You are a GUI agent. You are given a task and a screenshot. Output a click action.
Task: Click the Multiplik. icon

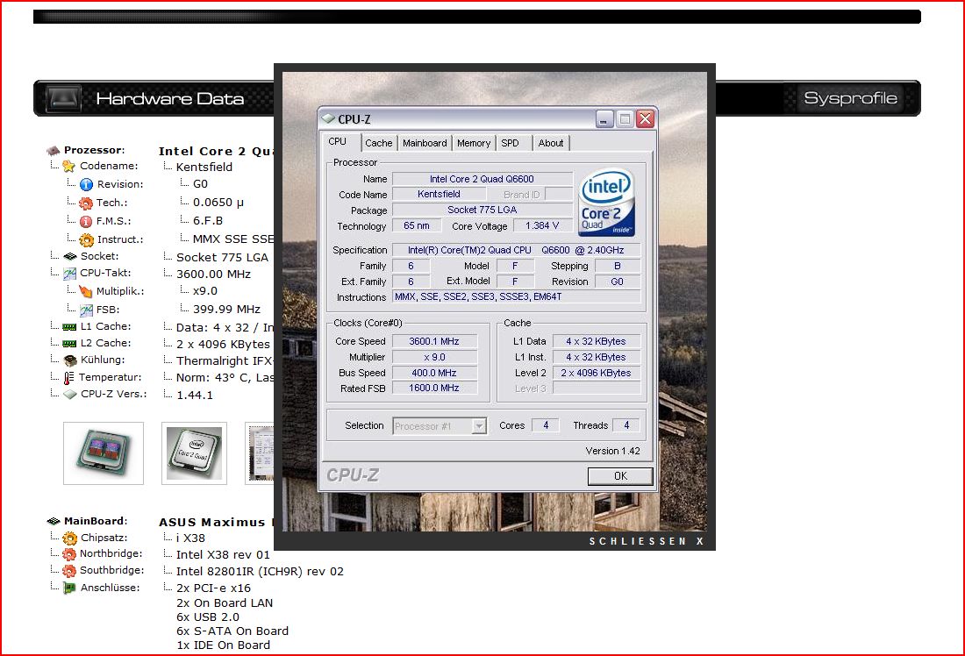[x=86, y=291]
